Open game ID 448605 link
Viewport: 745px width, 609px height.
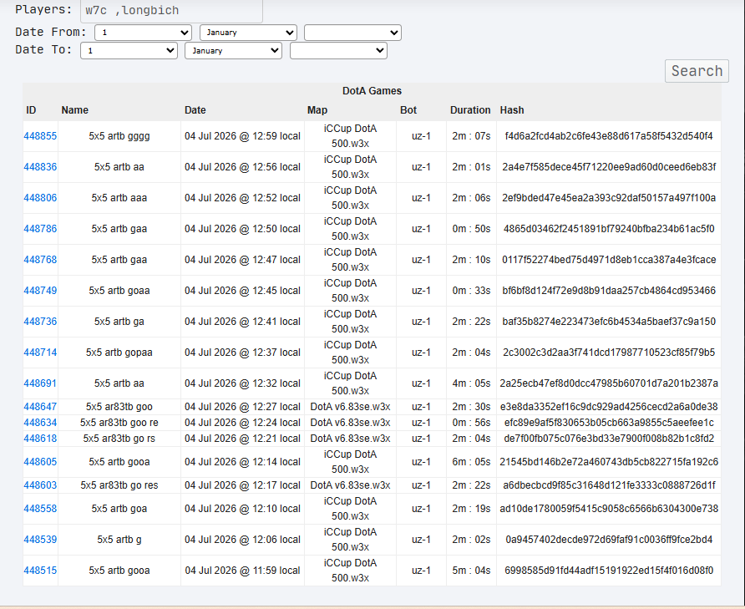pos(40,462)
